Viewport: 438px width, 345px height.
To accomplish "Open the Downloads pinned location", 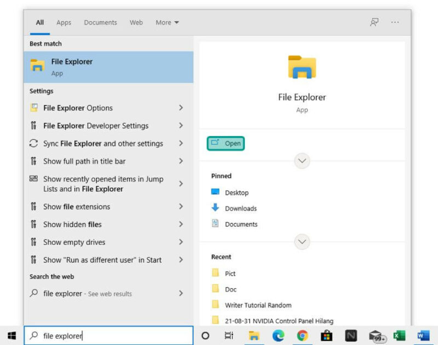I will 241,208.
